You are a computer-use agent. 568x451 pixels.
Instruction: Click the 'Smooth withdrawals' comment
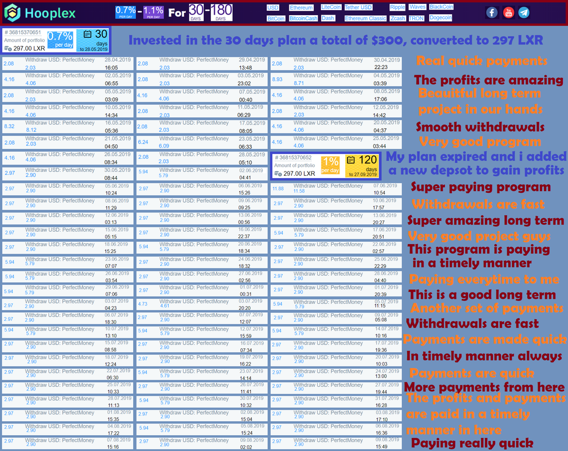click(480, 127)
